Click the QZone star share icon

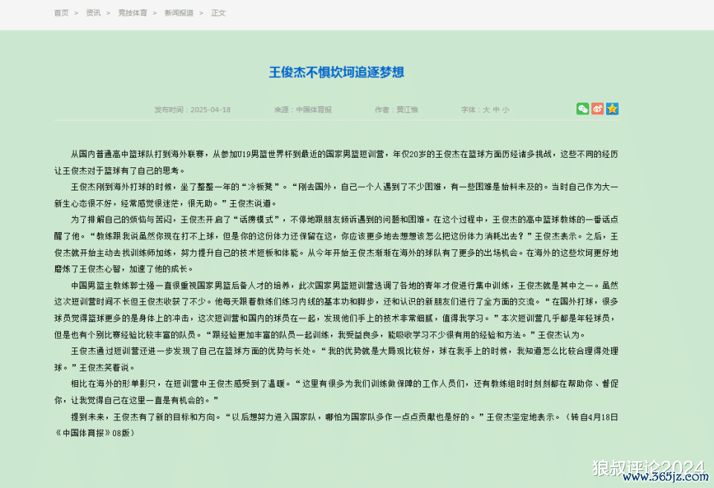click(x=612, y=109)
